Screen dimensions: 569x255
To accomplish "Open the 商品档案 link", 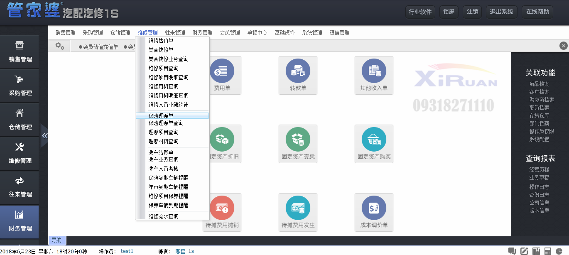I will point(539,84).
